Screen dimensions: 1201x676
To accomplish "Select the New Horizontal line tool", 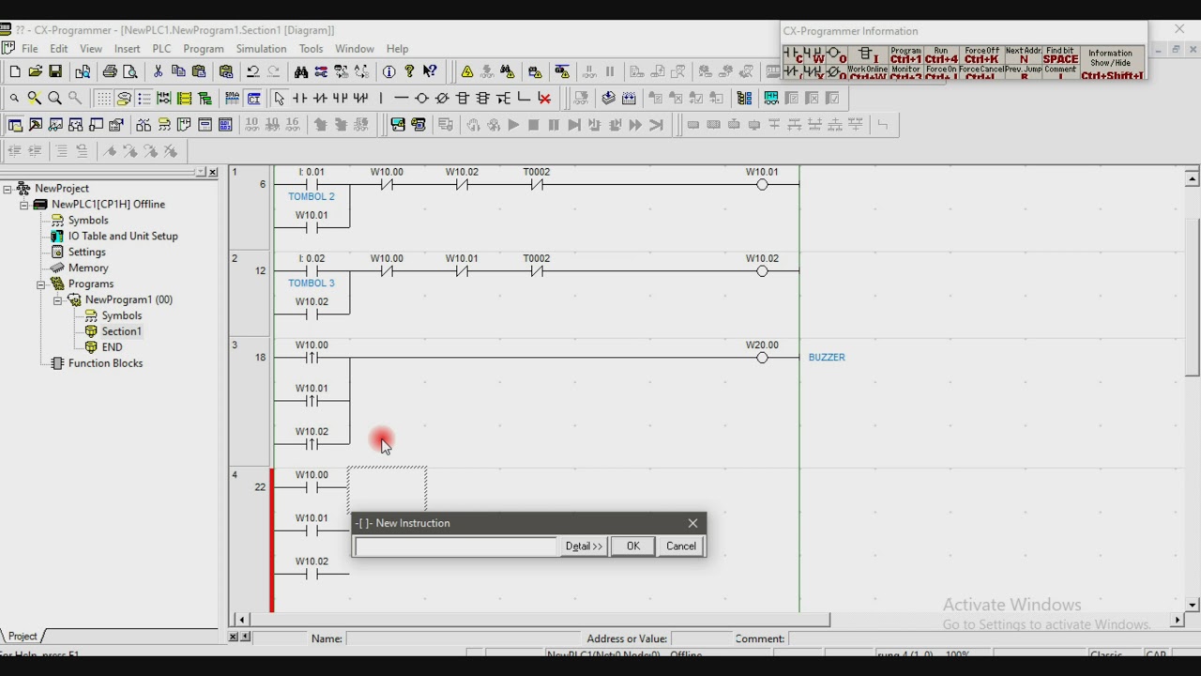I will tap(402, 98).
